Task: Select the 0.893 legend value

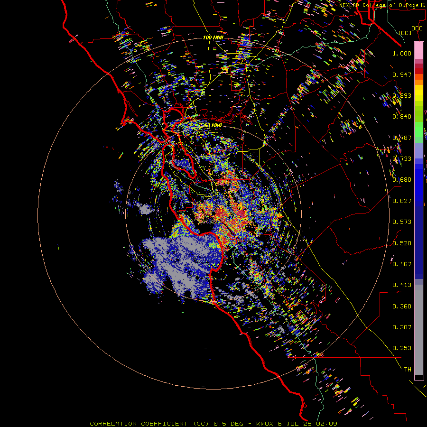Action: coord(402,95)
